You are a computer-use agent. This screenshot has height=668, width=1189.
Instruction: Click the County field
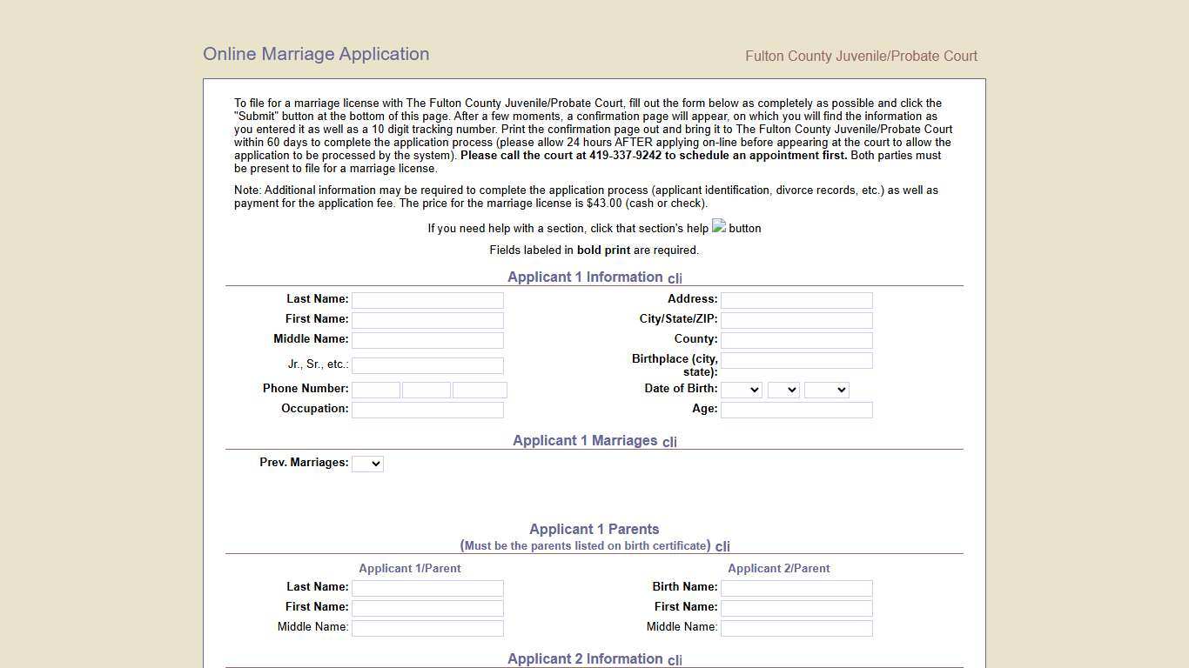click(796, 340)
